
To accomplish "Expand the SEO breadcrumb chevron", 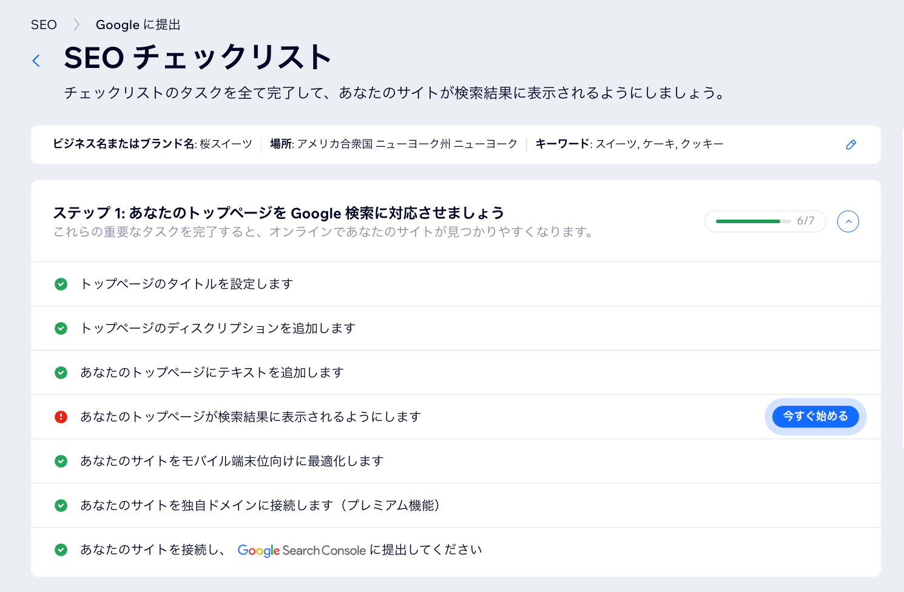I will (x=76, y=25).
